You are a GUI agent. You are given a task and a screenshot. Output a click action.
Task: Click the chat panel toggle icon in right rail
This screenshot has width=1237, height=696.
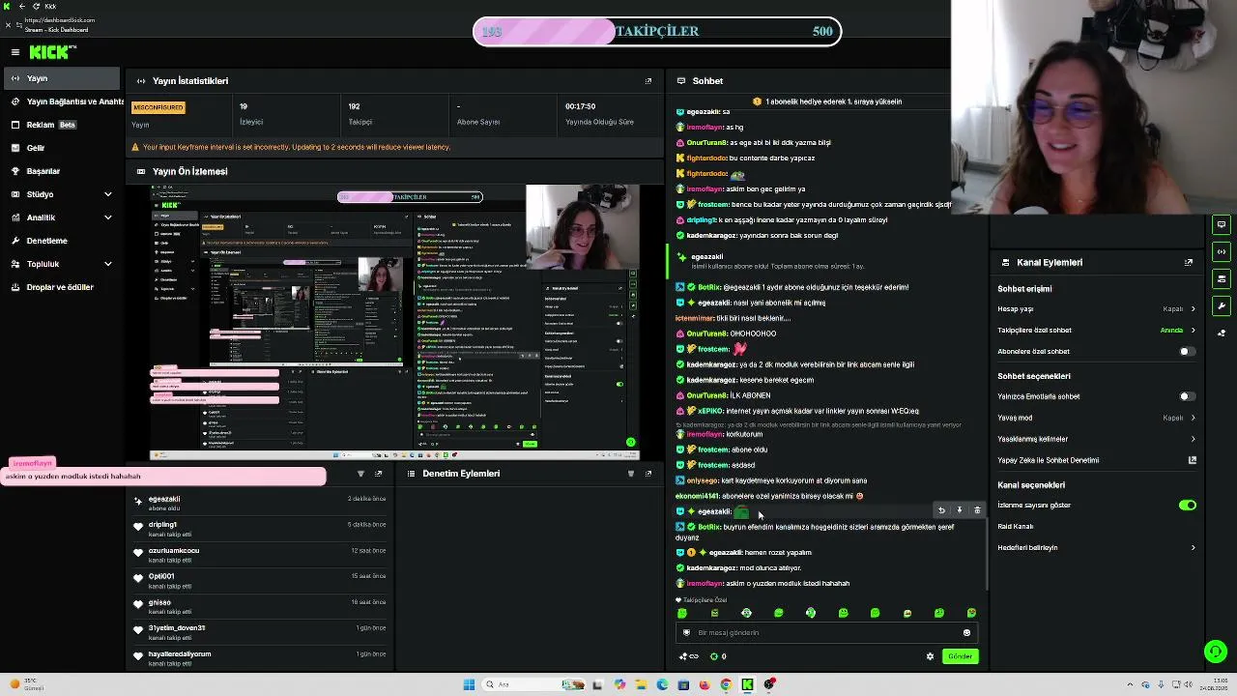[1222, 225]
